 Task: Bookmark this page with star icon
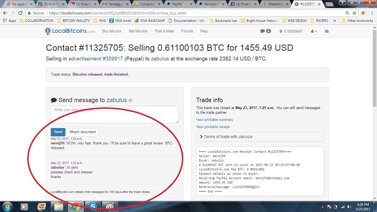point(354,13)
